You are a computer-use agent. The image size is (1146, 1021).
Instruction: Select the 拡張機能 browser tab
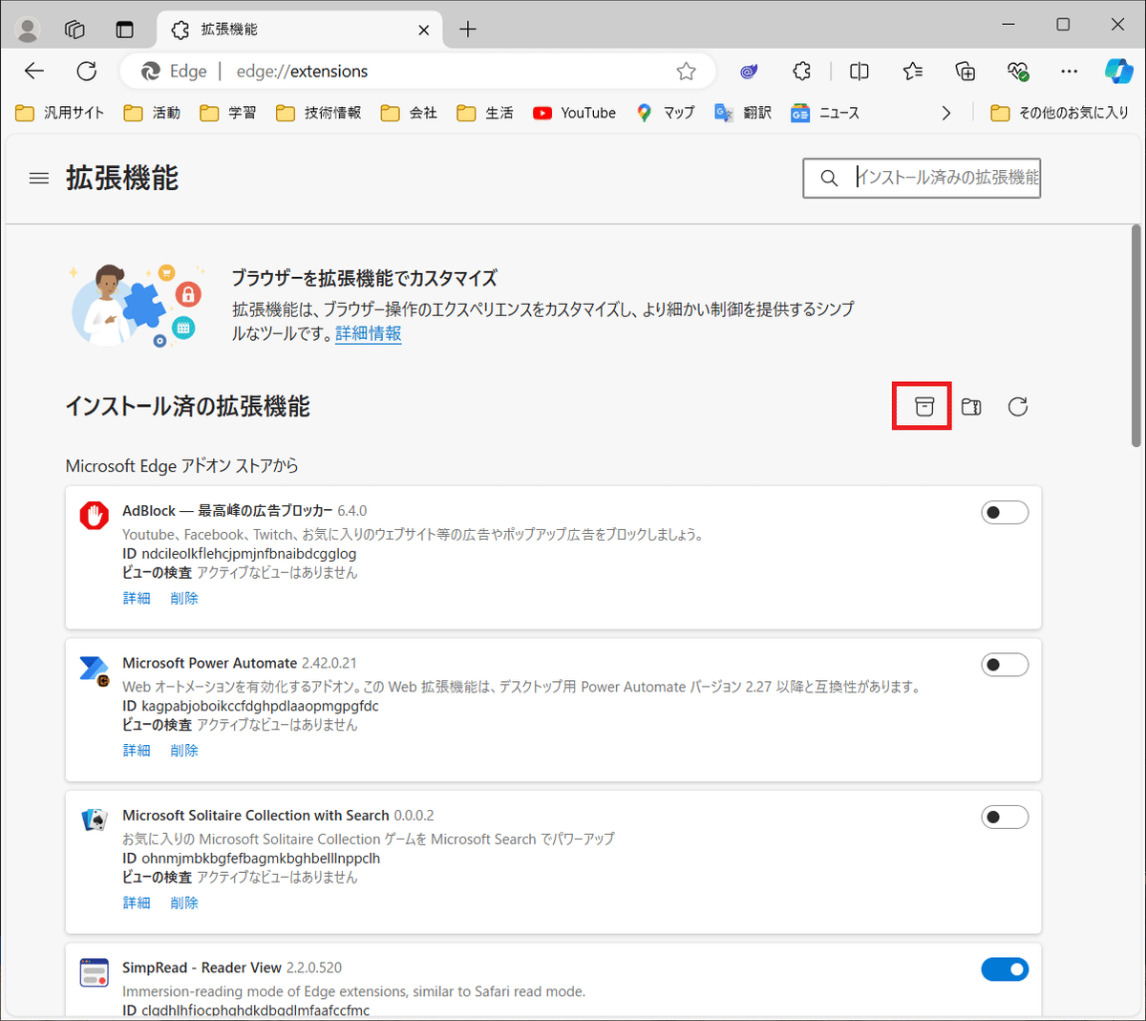pyautogui.click(x=298, y=30)
